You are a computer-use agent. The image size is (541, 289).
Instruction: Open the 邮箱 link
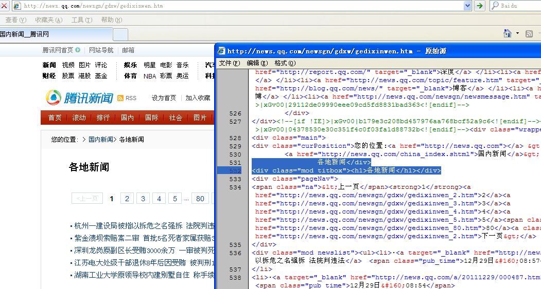click(x=128, y=50)
